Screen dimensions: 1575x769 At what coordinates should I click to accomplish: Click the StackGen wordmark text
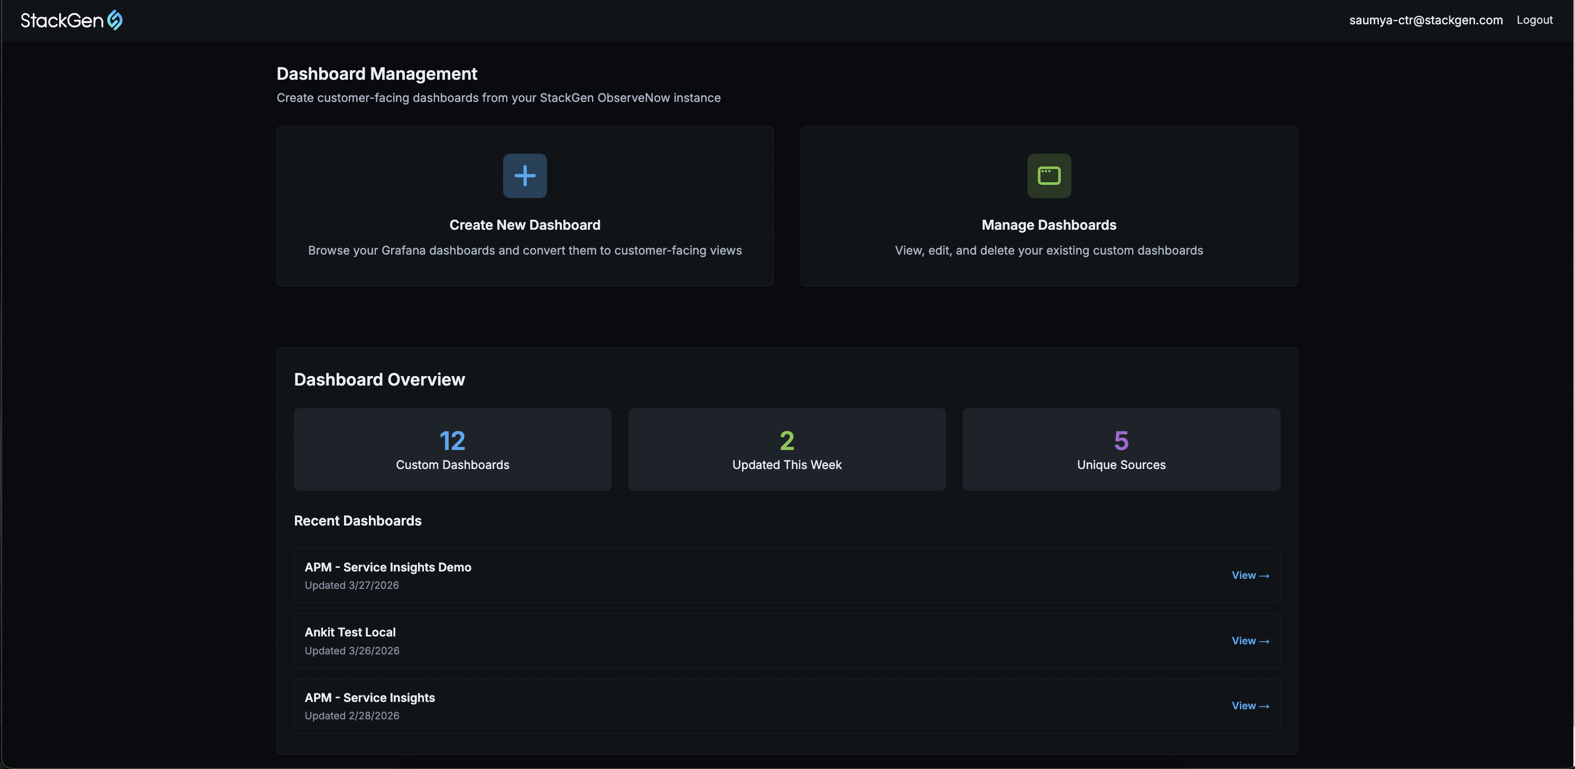62,20
